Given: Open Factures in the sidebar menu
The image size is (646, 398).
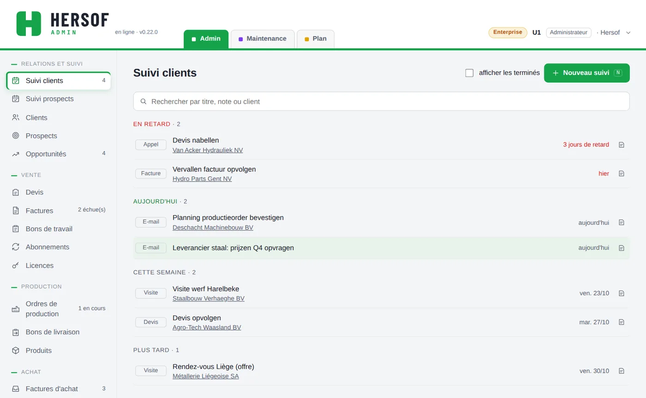Looking at the screenshot, I should [x=59, y=211].
